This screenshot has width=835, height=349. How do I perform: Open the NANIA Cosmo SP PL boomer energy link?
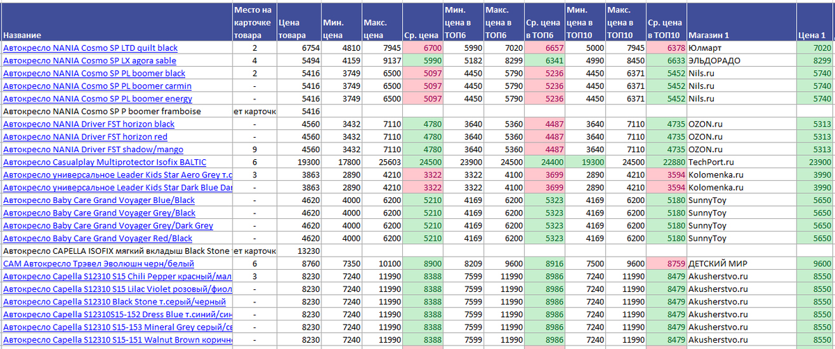97,98
